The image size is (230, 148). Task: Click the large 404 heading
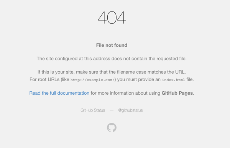click(x=112, y=18)
